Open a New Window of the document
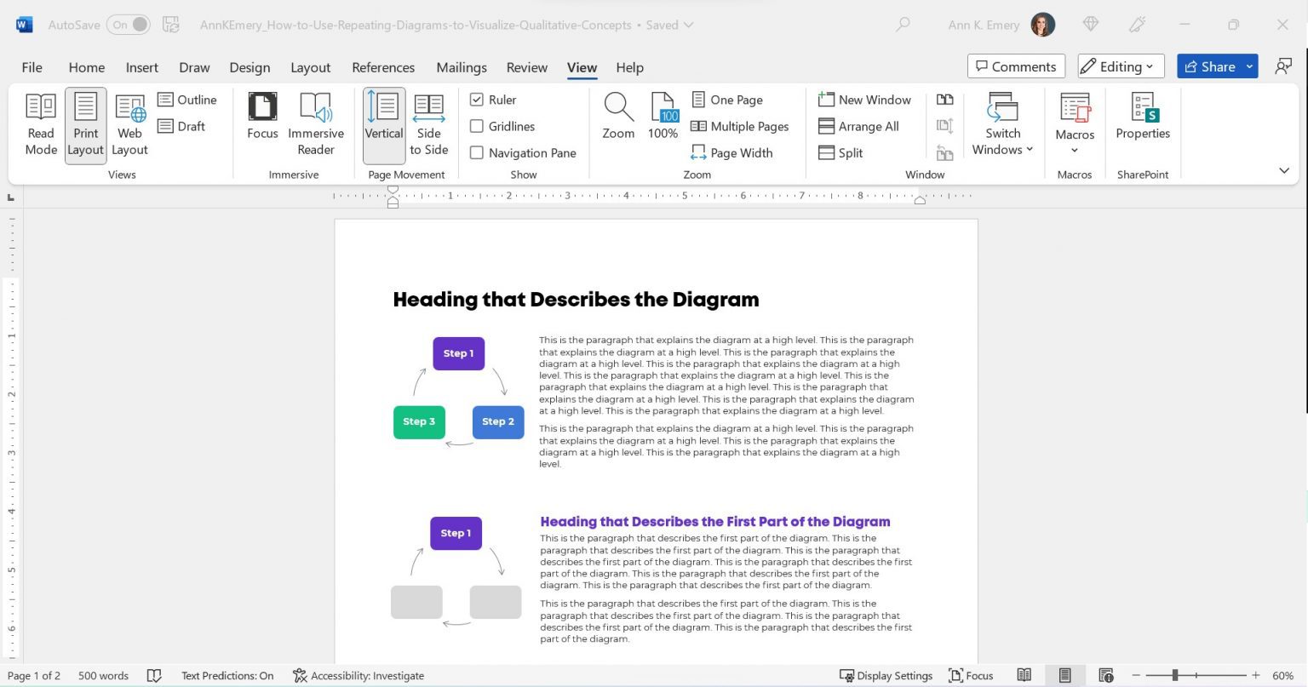 864,100
